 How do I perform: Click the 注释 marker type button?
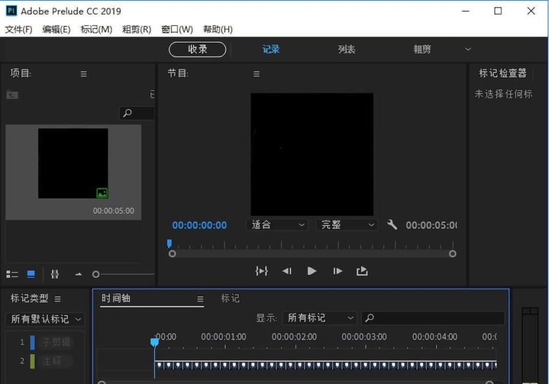pos(56,361)
